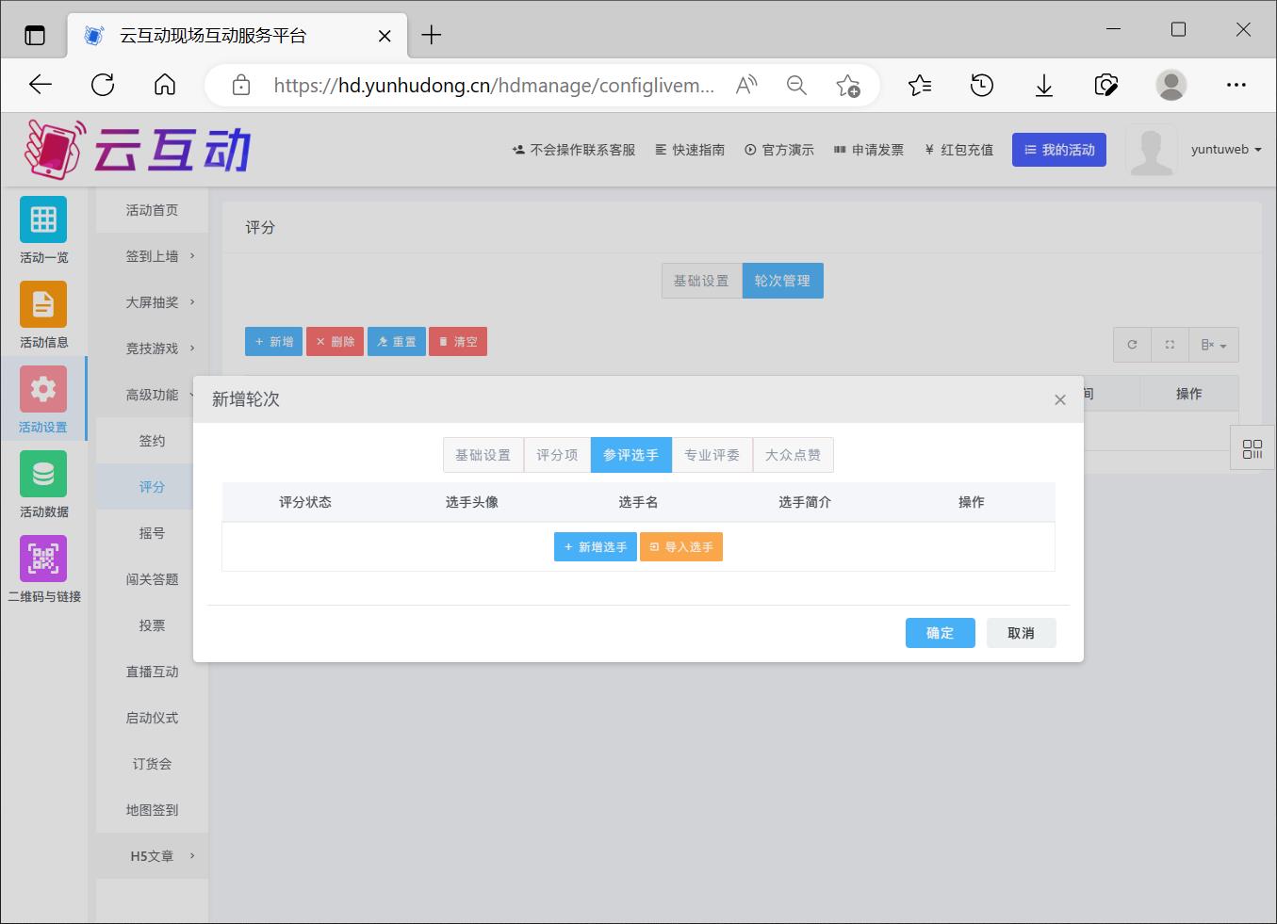Screen dimensions: 1277x924
Task: Click the red 删除 button
Action: click(335, 342)
